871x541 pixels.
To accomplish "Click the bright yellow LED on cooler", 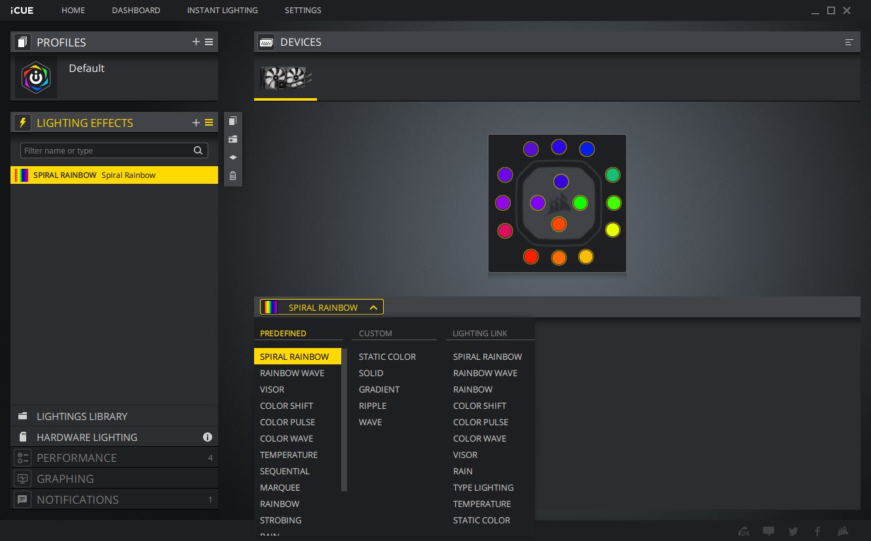I will pos(612,230).
